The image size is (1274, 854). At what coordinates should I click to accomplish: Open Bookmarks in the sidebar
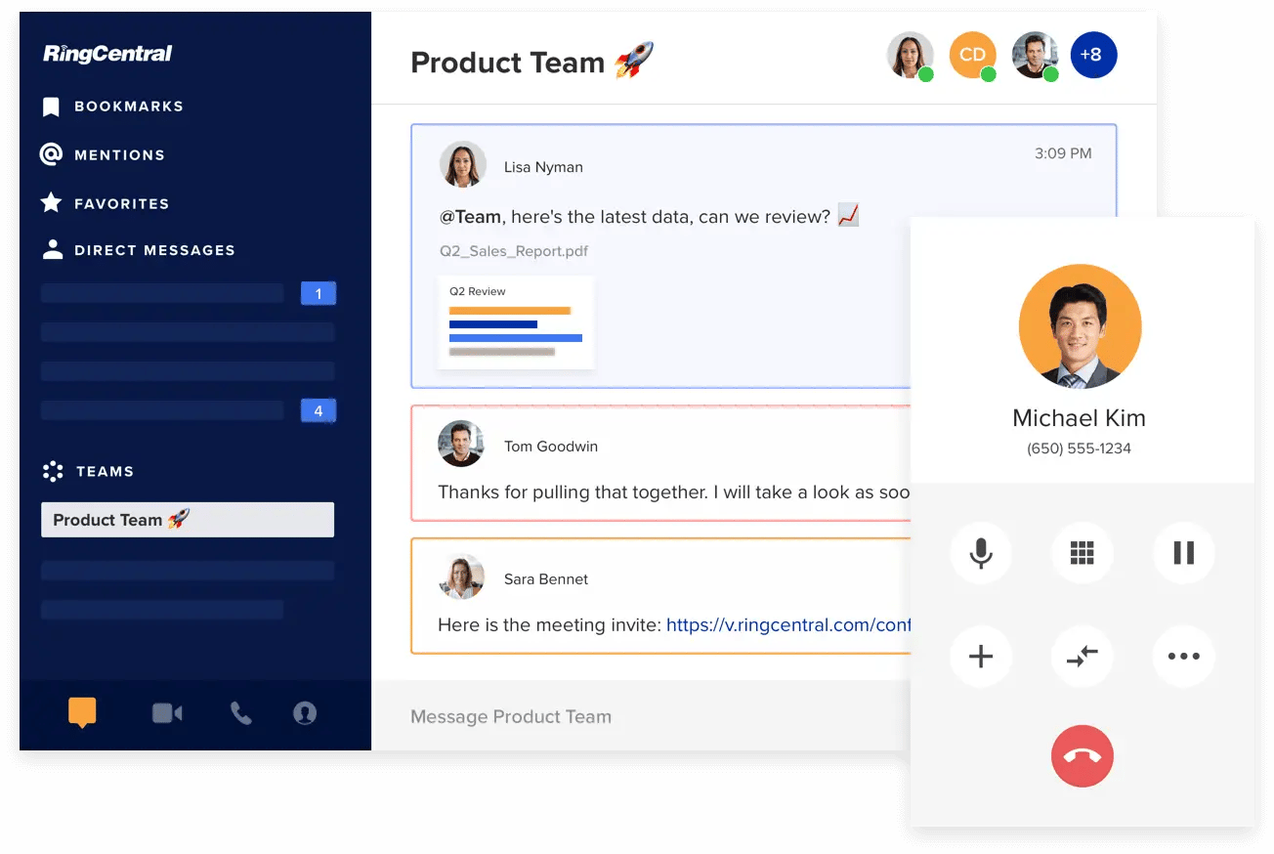[x=128, y=107]
